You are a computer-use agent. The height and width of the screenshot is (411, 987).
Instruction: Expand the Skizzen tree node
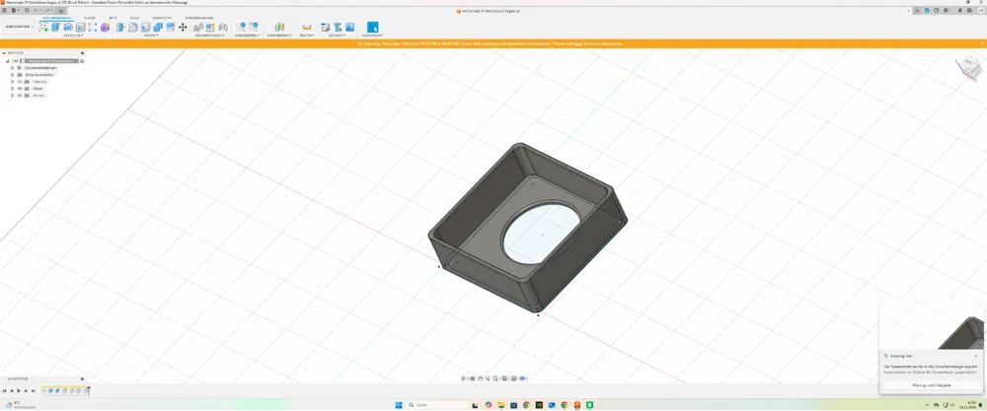[x=12, y=96]
